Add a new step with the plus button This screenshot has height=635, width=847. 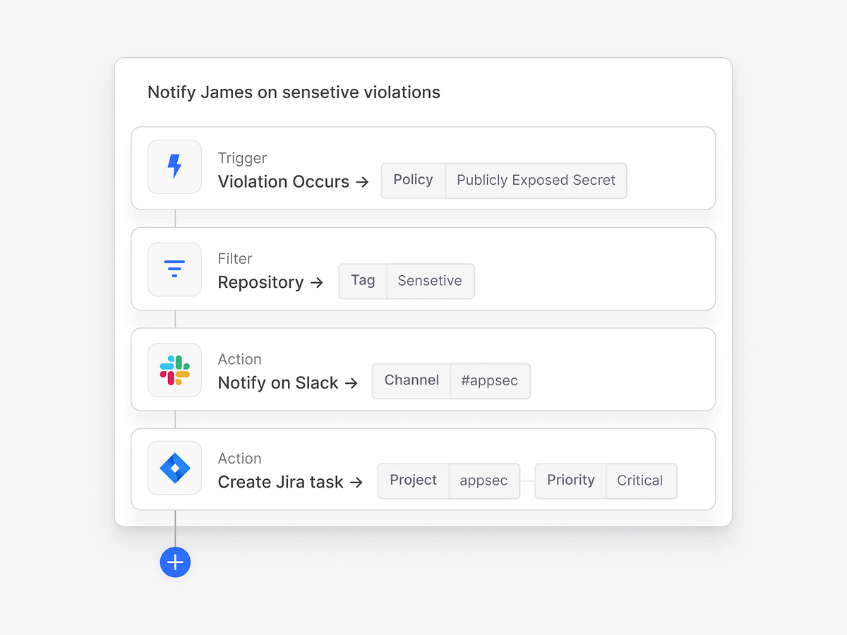175,562
